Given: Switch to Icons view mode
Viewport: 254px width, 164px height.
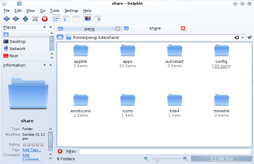Looking at the screenshot, I should [57, 19].
